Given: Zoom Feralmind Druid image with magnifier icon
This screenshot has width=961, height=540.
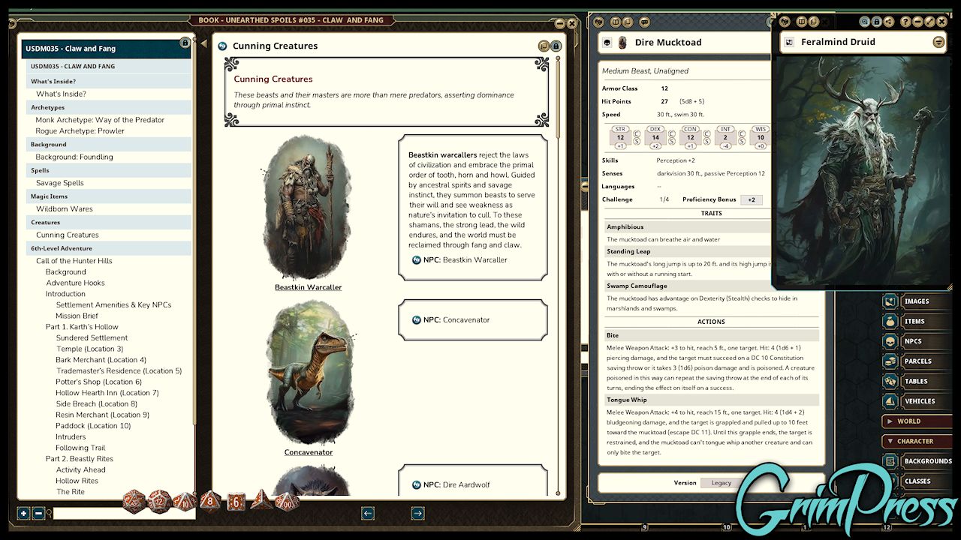Looking at the screenshot, I should pos(865,22).
